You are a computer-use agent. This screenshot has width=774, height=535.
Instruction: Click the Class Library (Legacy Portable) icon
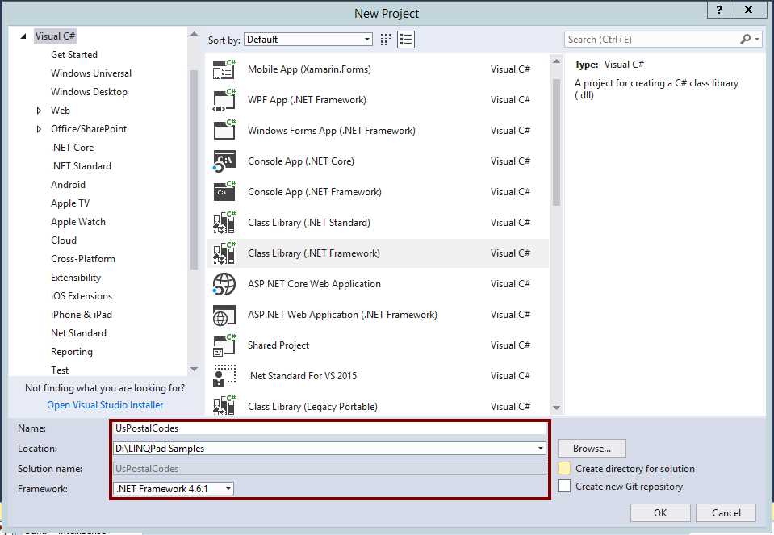(224, 406)
